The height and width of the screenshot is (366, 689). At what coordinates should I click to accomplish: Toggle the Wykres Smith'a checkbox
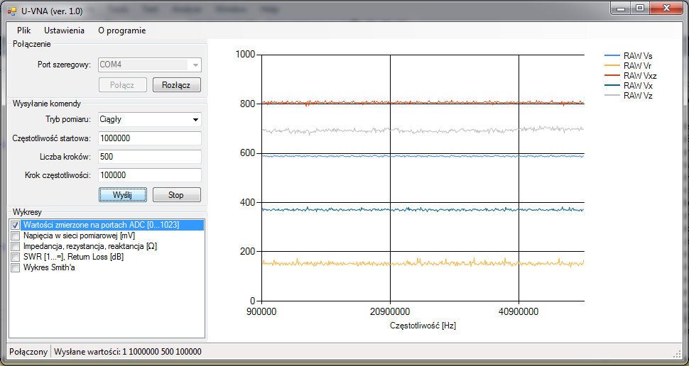point(16,267)
